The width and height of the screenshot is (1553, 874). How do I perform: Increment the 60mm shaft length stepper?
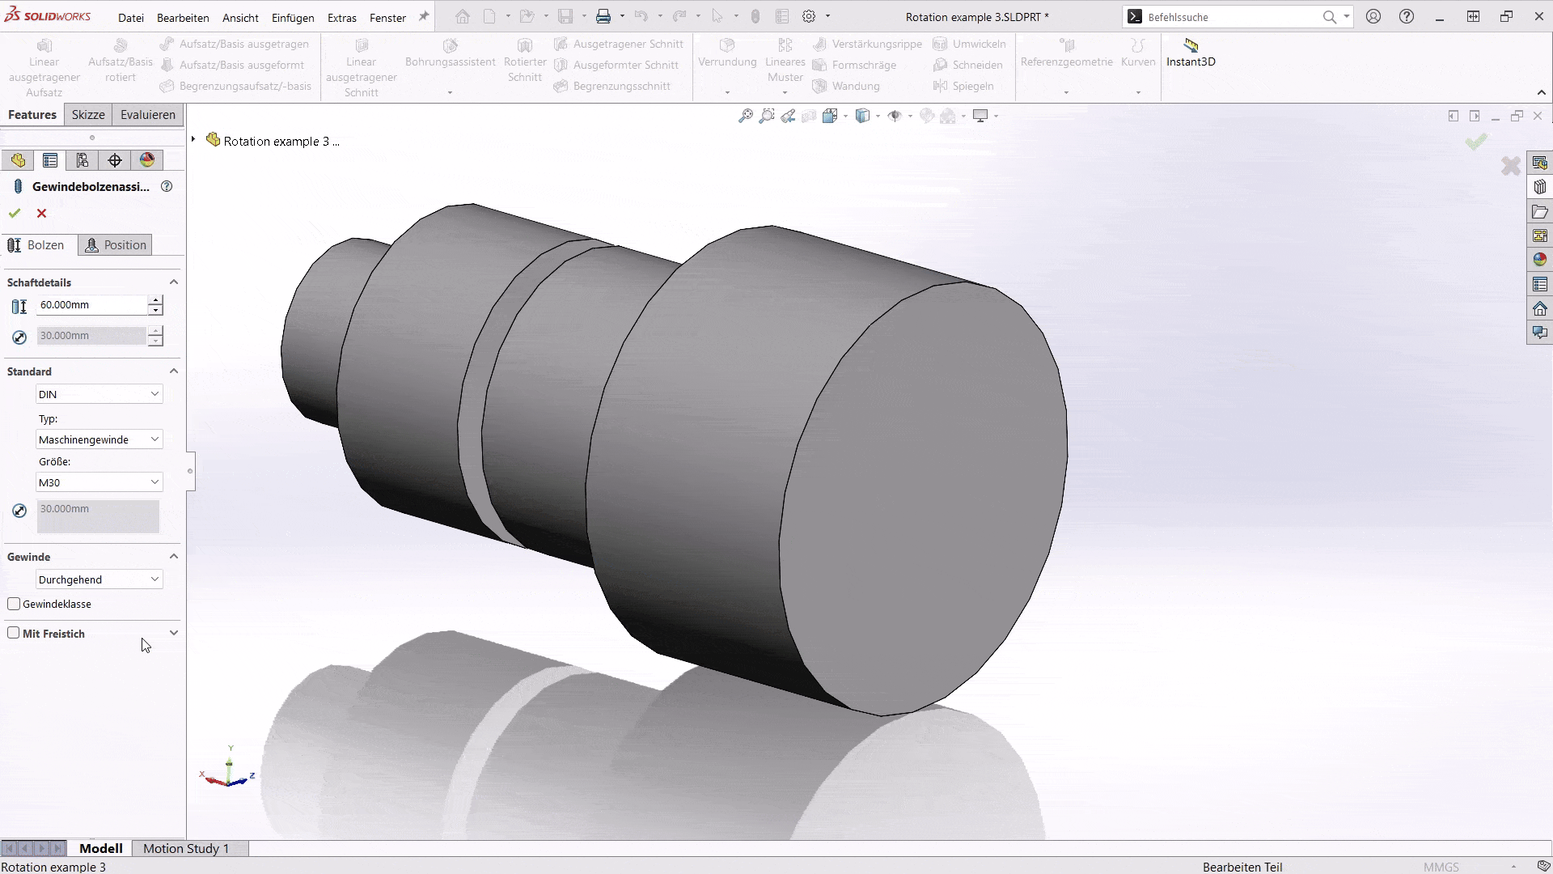tap(154, 300)
